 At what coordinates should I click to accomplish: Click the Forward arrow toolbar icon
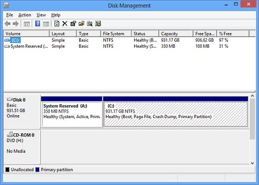(16, 24)
